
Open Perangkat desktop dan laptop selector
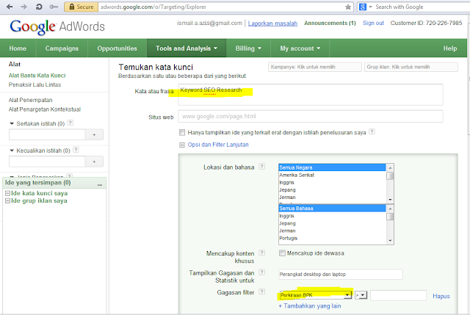(341, 274)
